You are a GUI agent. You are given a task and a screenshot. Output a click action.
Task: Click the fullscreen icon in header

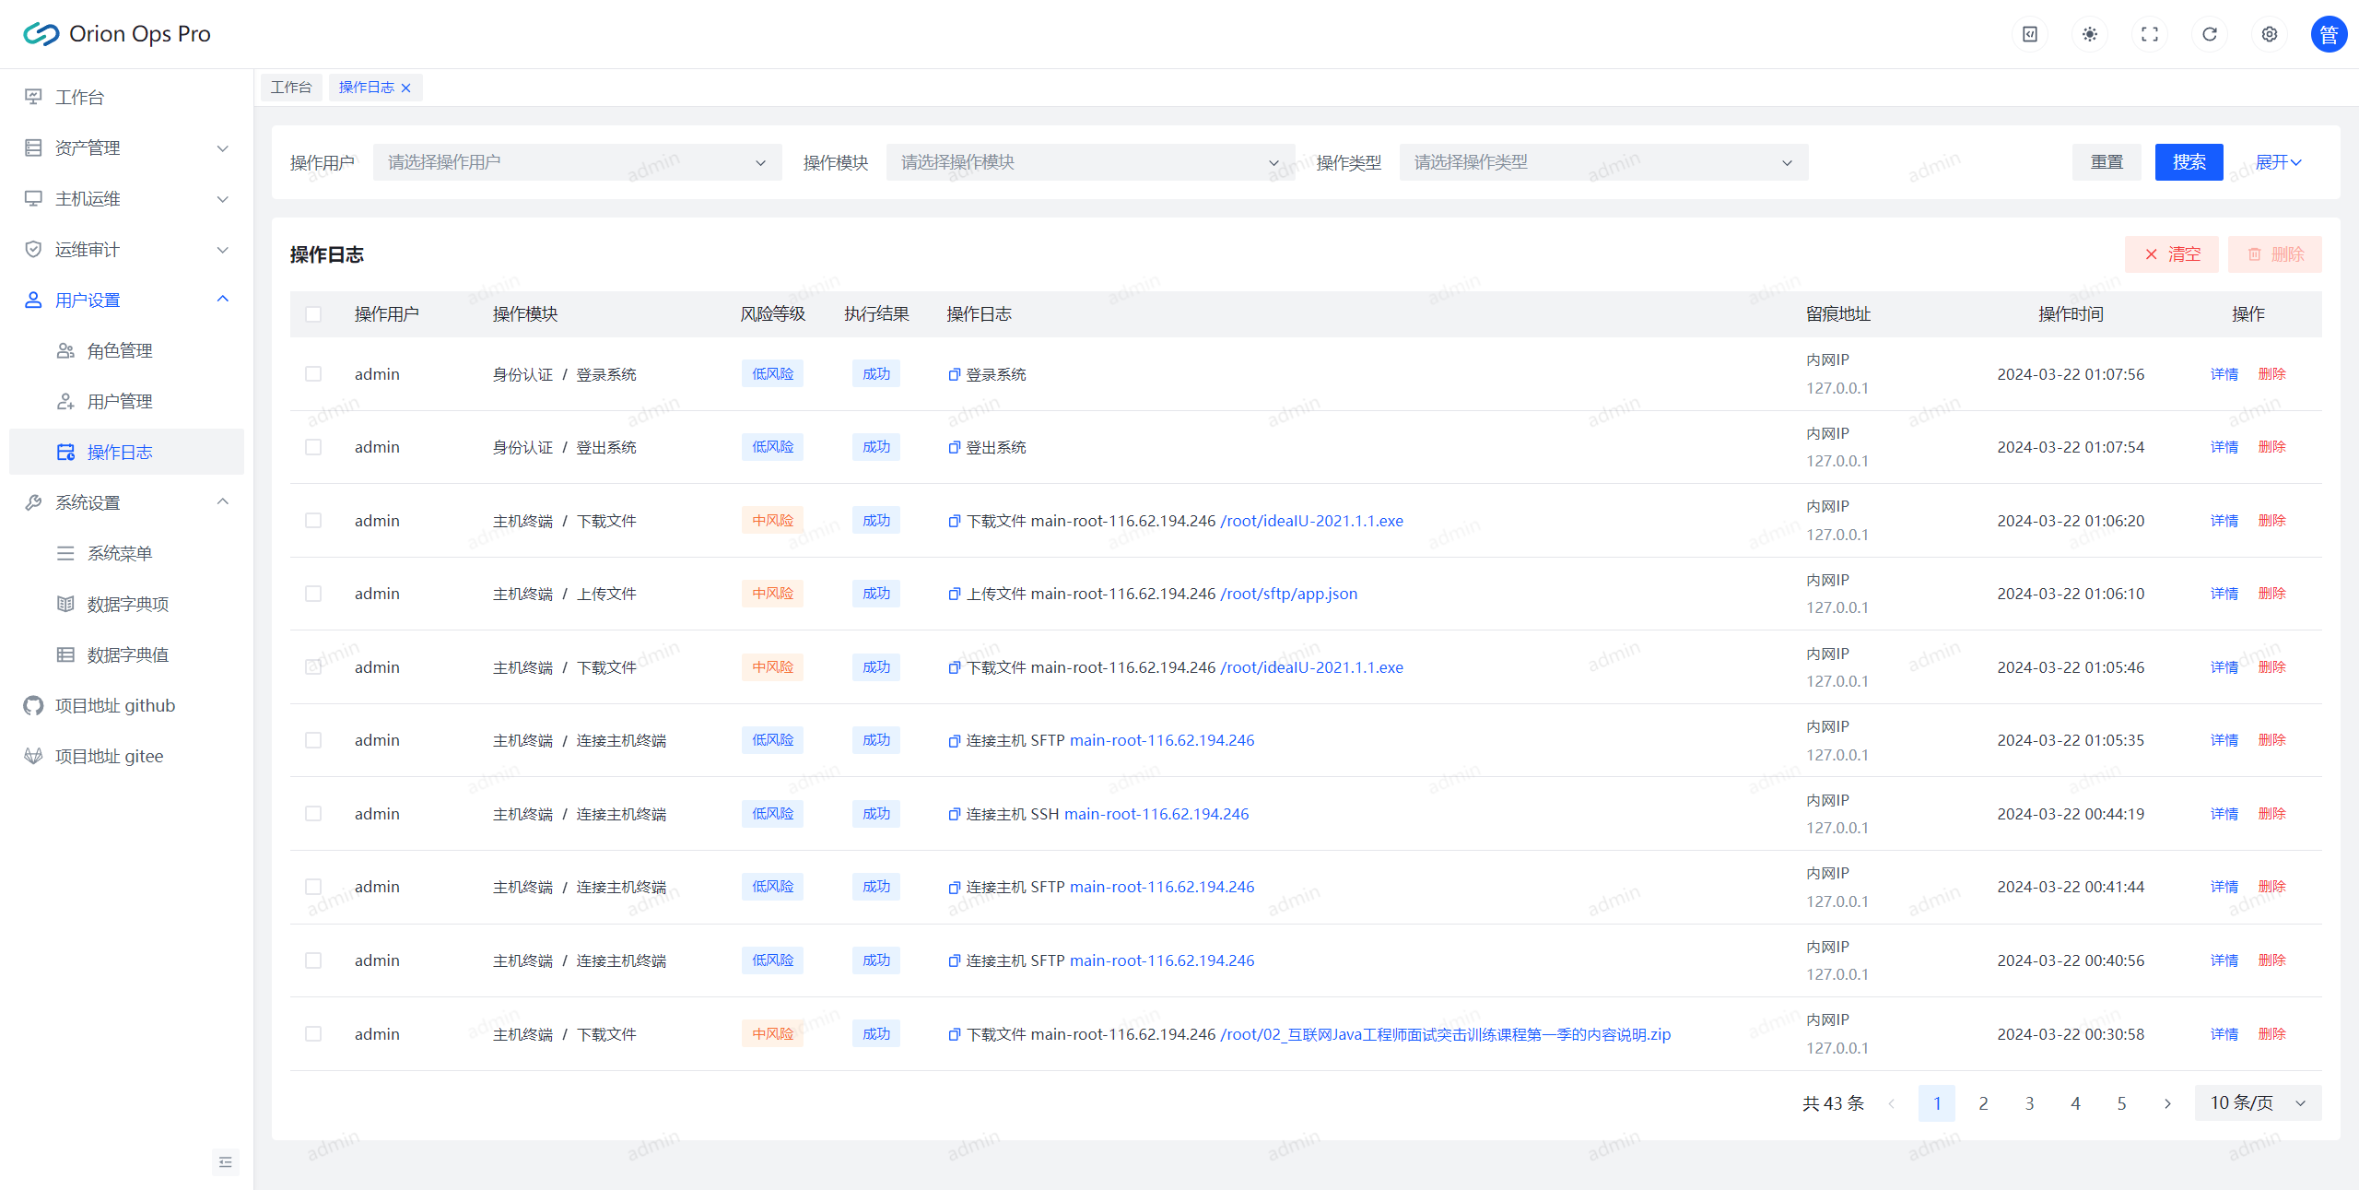click(x=2149, y=34)
